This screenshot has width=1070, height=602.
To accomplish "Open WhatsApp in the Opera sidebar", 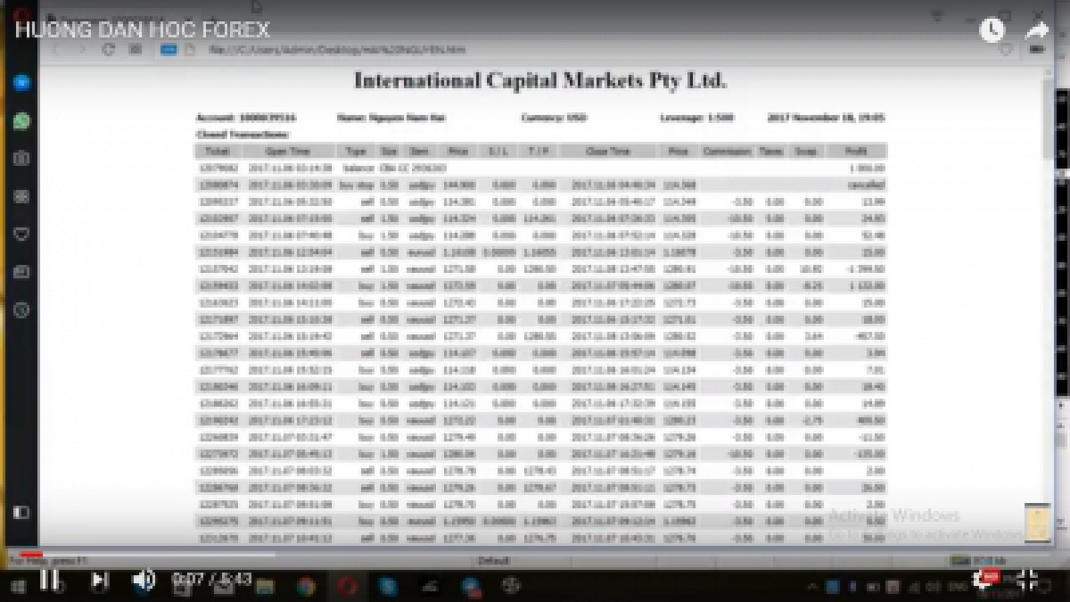I will (21, 120).
